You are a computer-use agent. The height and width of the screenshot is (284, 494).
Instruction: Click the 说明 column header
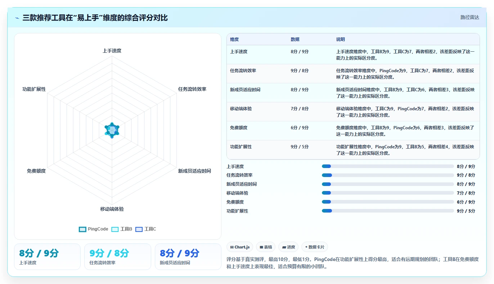(x=340, y=39)
